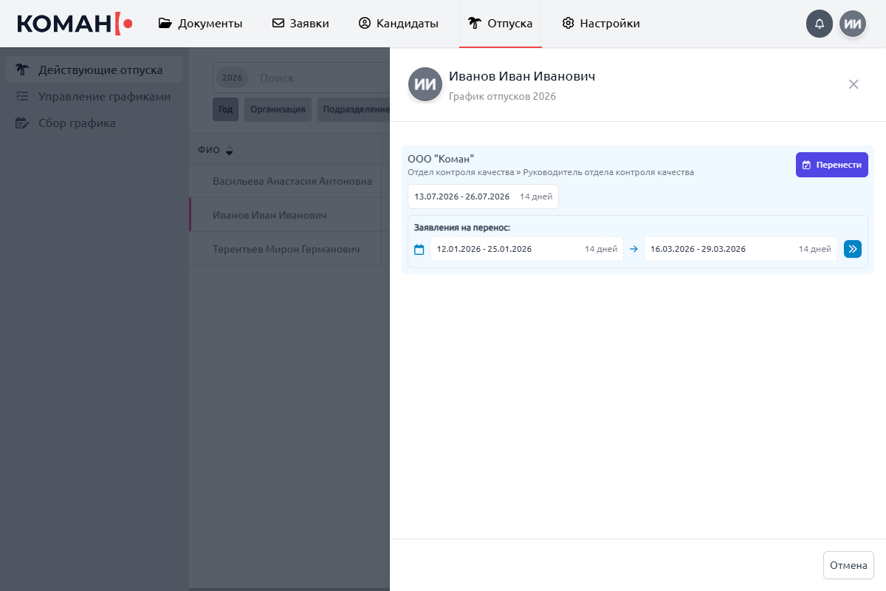Screen dimensions: 886x591
Task: Click the sort arrow next to ФИО
Action: tap(229, 151)
